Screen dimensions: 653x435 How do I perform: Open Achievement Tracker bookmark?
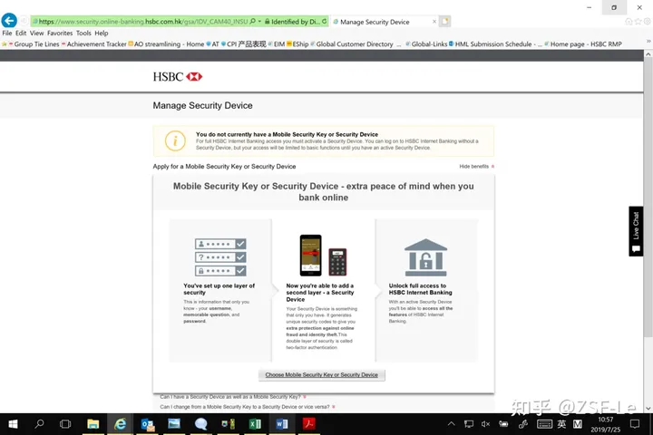click(93, 44)
